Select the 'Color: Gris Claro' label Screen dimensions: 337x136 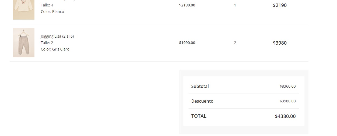pyautogui.click(x=55, y=49)
